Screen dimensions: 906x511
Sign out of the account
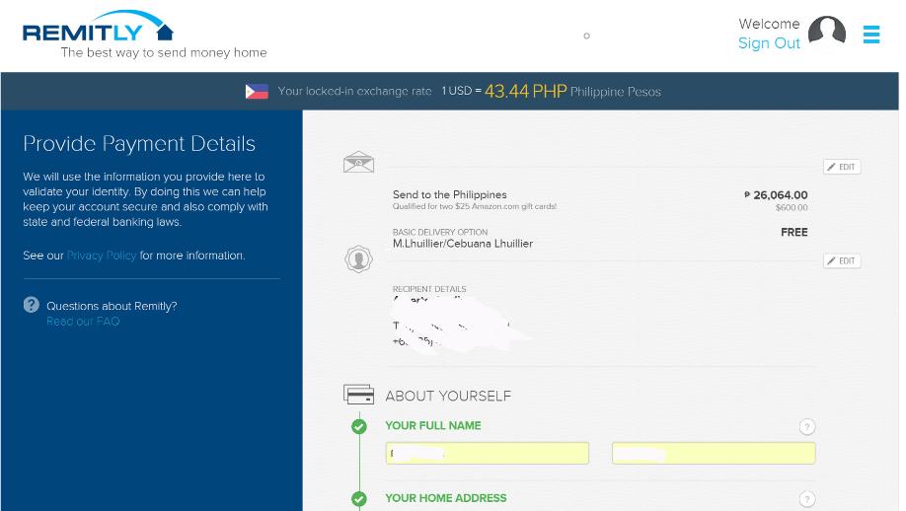(x=769, y=43)
